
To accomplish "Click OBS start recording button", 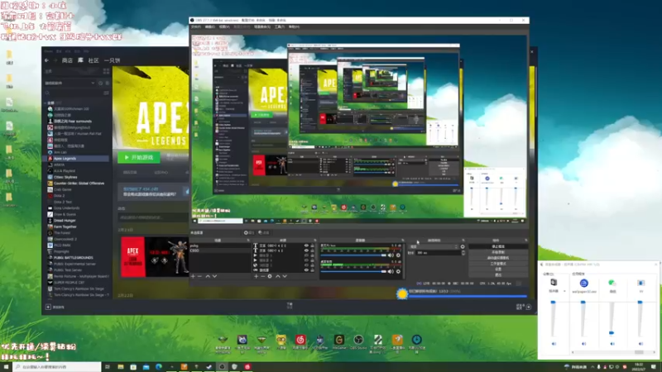I will point(498,252).
